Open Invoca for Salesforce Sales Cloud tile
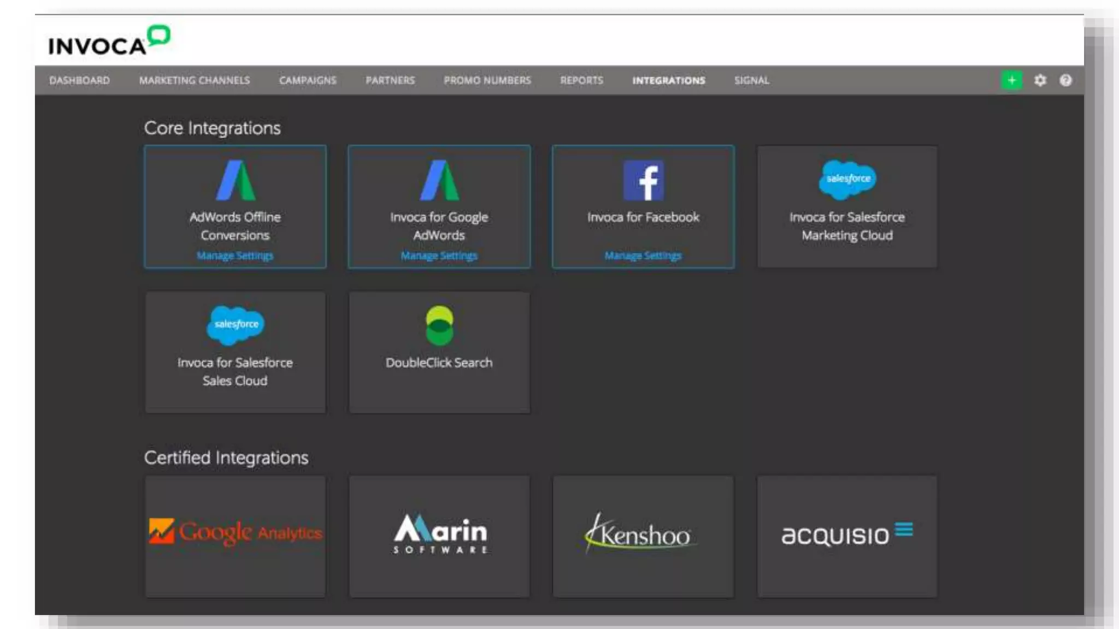This screenshot has width=1119, height=629. pos(235,352)
